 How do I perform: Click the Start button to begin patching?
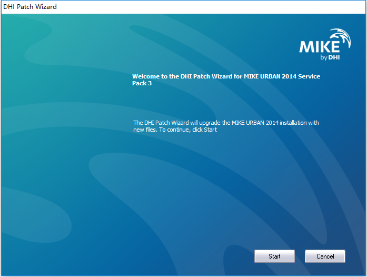pyautogui.click(x=274, y=256)
